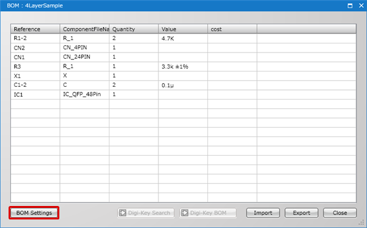The width and height of the screenshot is (367, 228).
Task: Select the CN_24PIN component cell
Action: tap(84, 57)
